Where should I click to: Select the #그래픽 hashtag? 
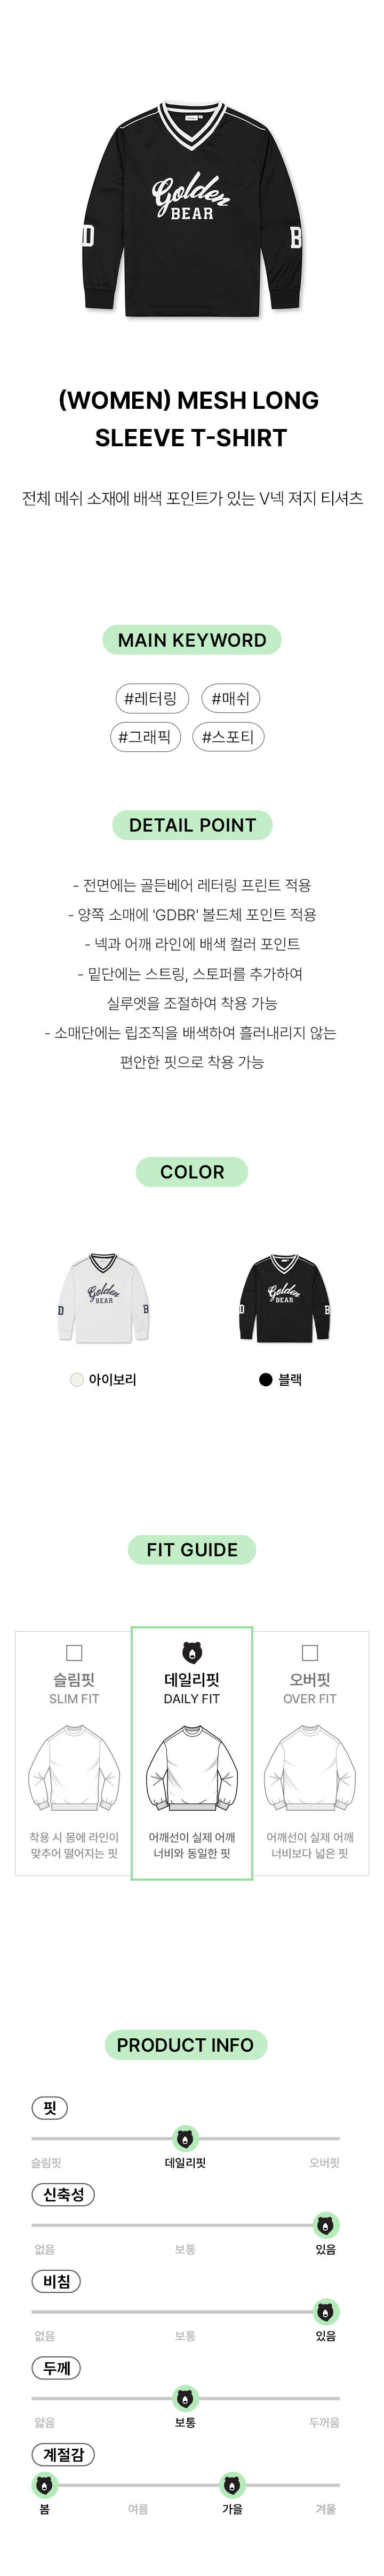(x=145, y=737)
